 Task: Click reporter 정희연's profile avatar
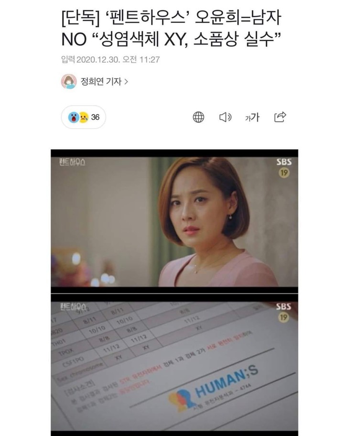(69, 81)
